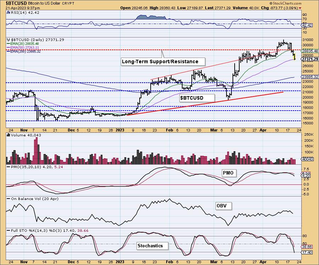This screenshot has height=265, width=319.
Task: Click the yellow-highlighted latest price bar
Action: coord(295,57)
